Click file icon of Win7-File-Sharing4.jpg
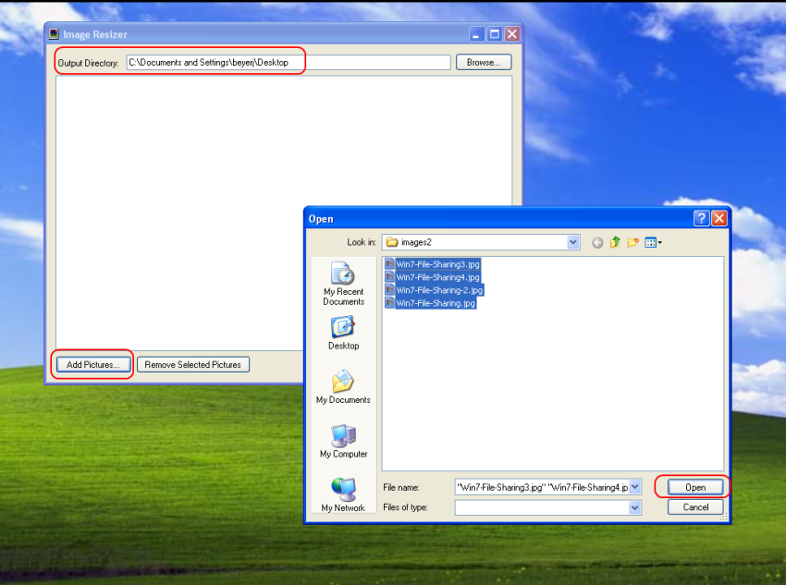 [389, 276]
